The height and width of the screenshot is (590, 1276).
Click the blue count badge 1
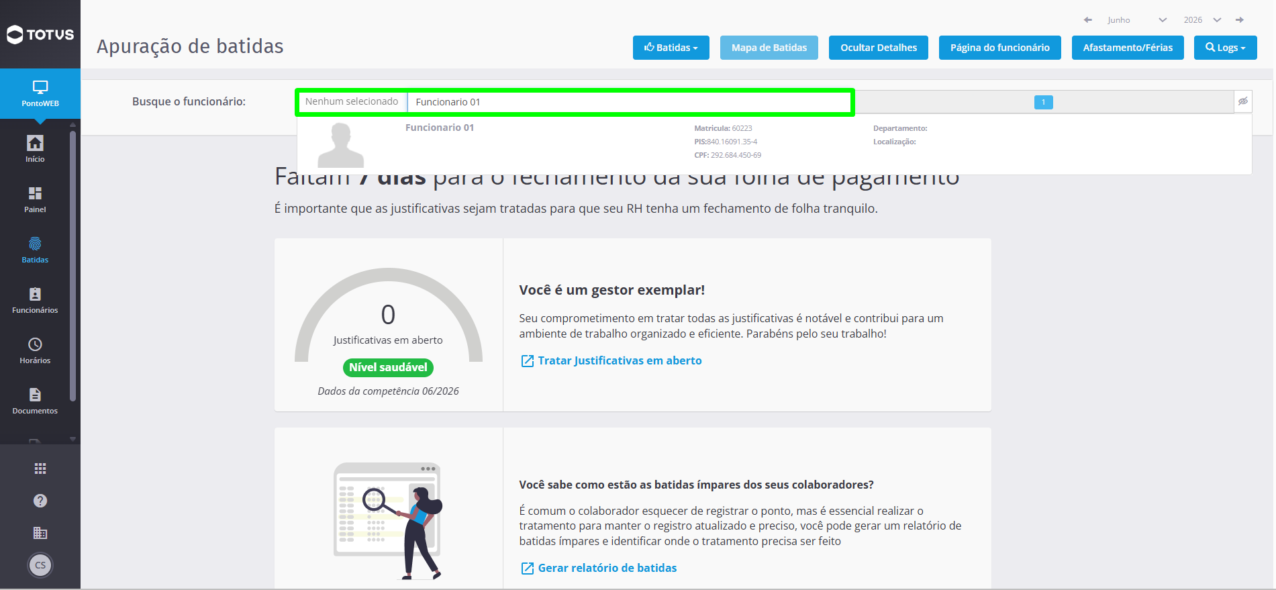point(1044,102)
